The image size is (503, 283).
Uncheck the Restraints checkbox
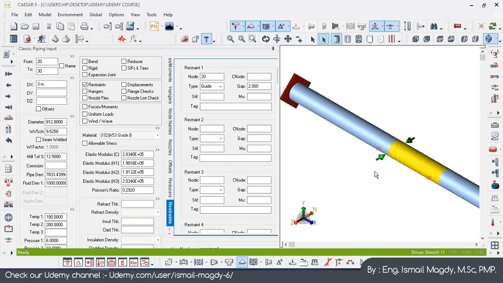pos(85,85)
